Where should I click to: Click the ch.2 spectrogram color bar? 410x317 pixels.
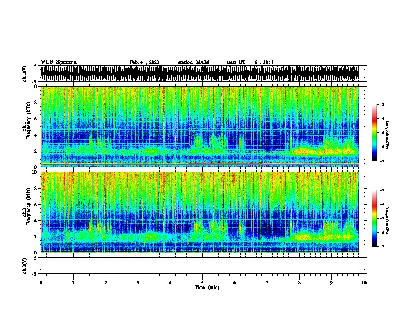(x=374, y=218)
